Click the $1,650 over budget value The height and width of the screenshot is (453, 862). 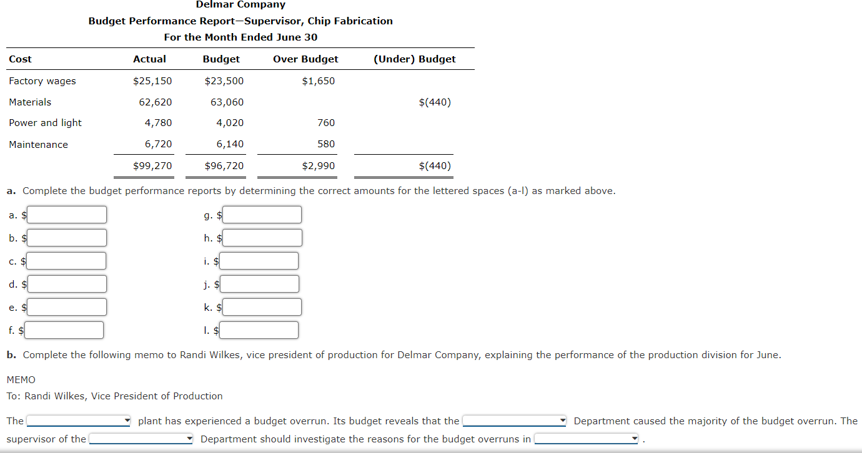pos(319,81)
